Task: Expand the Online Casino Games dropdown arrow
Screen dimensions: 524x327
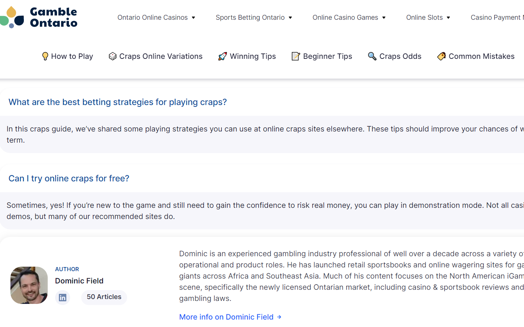Action: point(384,18)
